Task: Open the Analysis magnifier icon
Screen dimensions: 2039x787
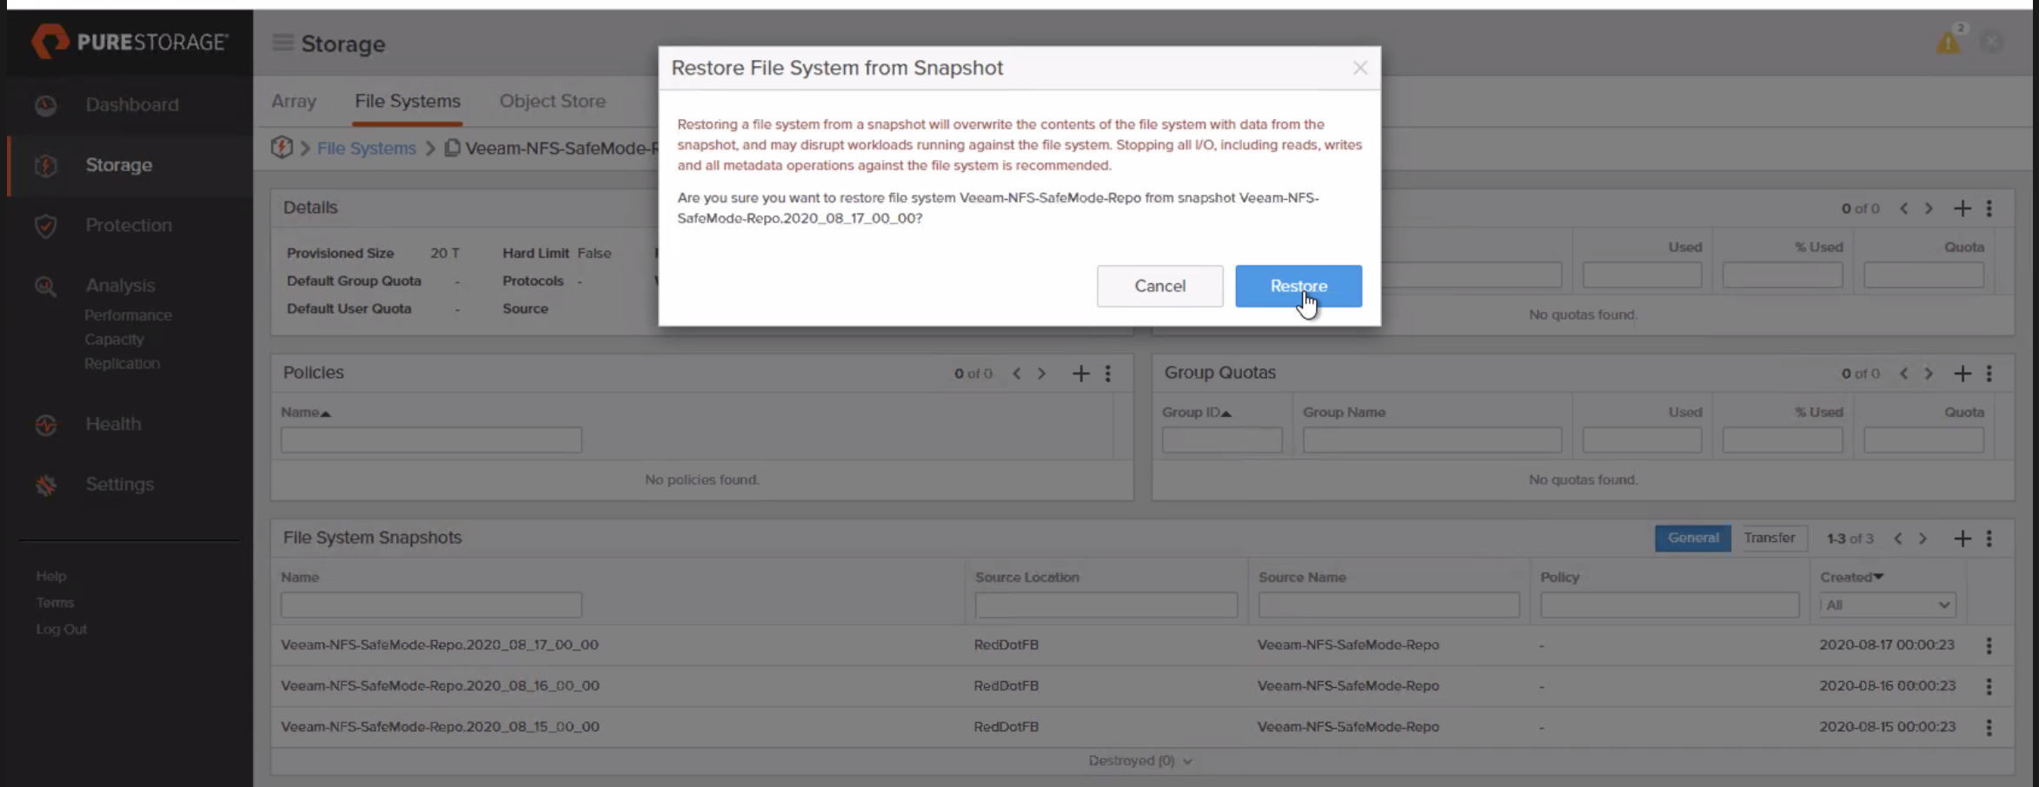Action: pos(46,286)
